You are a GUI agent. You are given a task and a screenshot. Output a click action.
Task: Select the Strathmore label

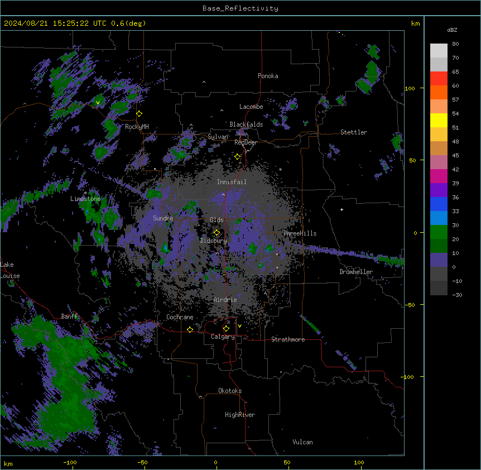point(288,339)
